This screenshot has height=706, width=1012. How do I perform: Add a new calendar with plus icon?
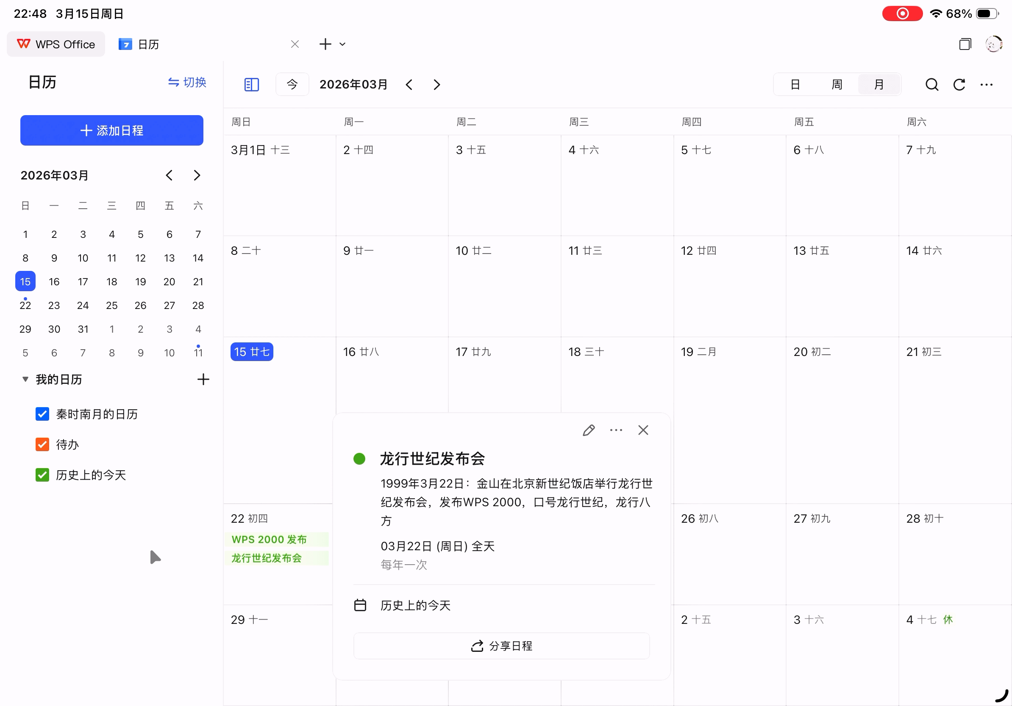click(203, 379)
